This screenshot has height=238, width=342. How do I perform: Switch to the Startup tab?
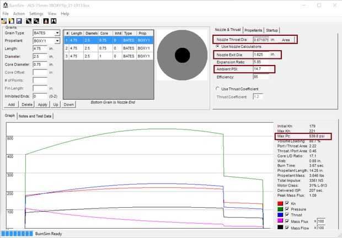tap(272, 30)
